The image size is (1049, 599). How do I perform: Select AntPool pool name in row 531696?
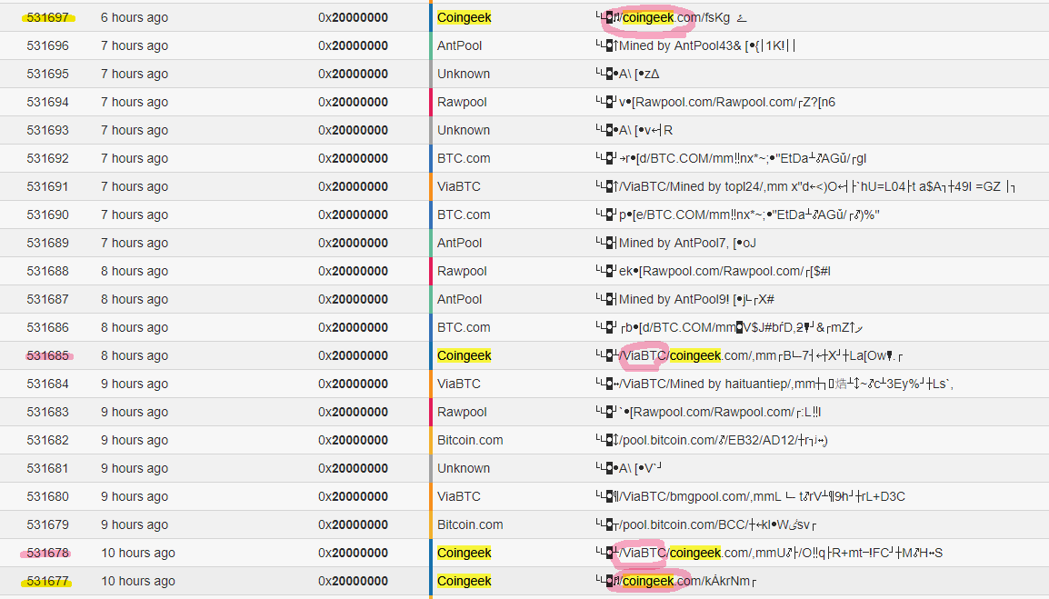click(460, 45)
